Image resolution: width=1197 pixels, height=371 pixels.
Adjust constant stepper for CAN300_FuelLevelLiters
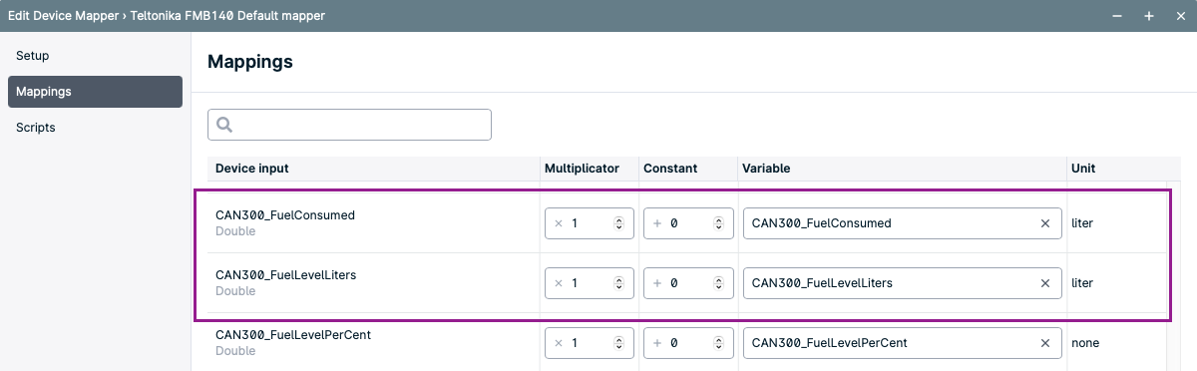tap(717, 283)
